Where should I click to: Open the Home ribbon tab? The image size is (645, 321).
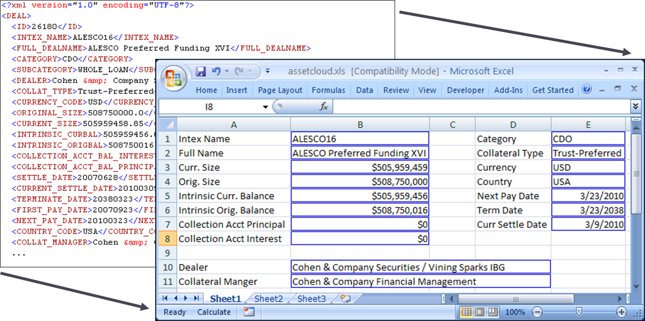pos(207,90)
